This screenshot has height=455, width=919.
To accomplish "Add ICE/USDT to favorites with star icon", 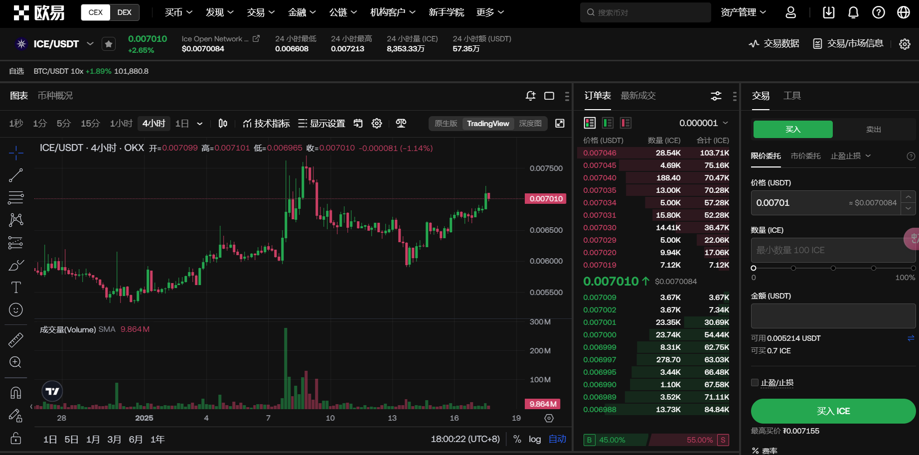I will click(109, 44).
